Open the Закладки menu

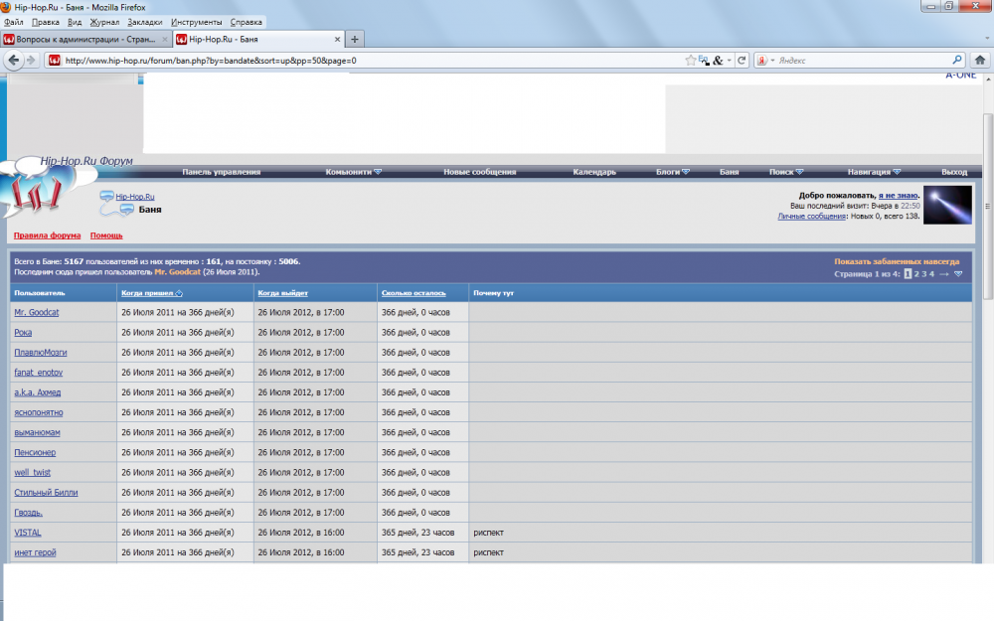click(x=144, y=22)
